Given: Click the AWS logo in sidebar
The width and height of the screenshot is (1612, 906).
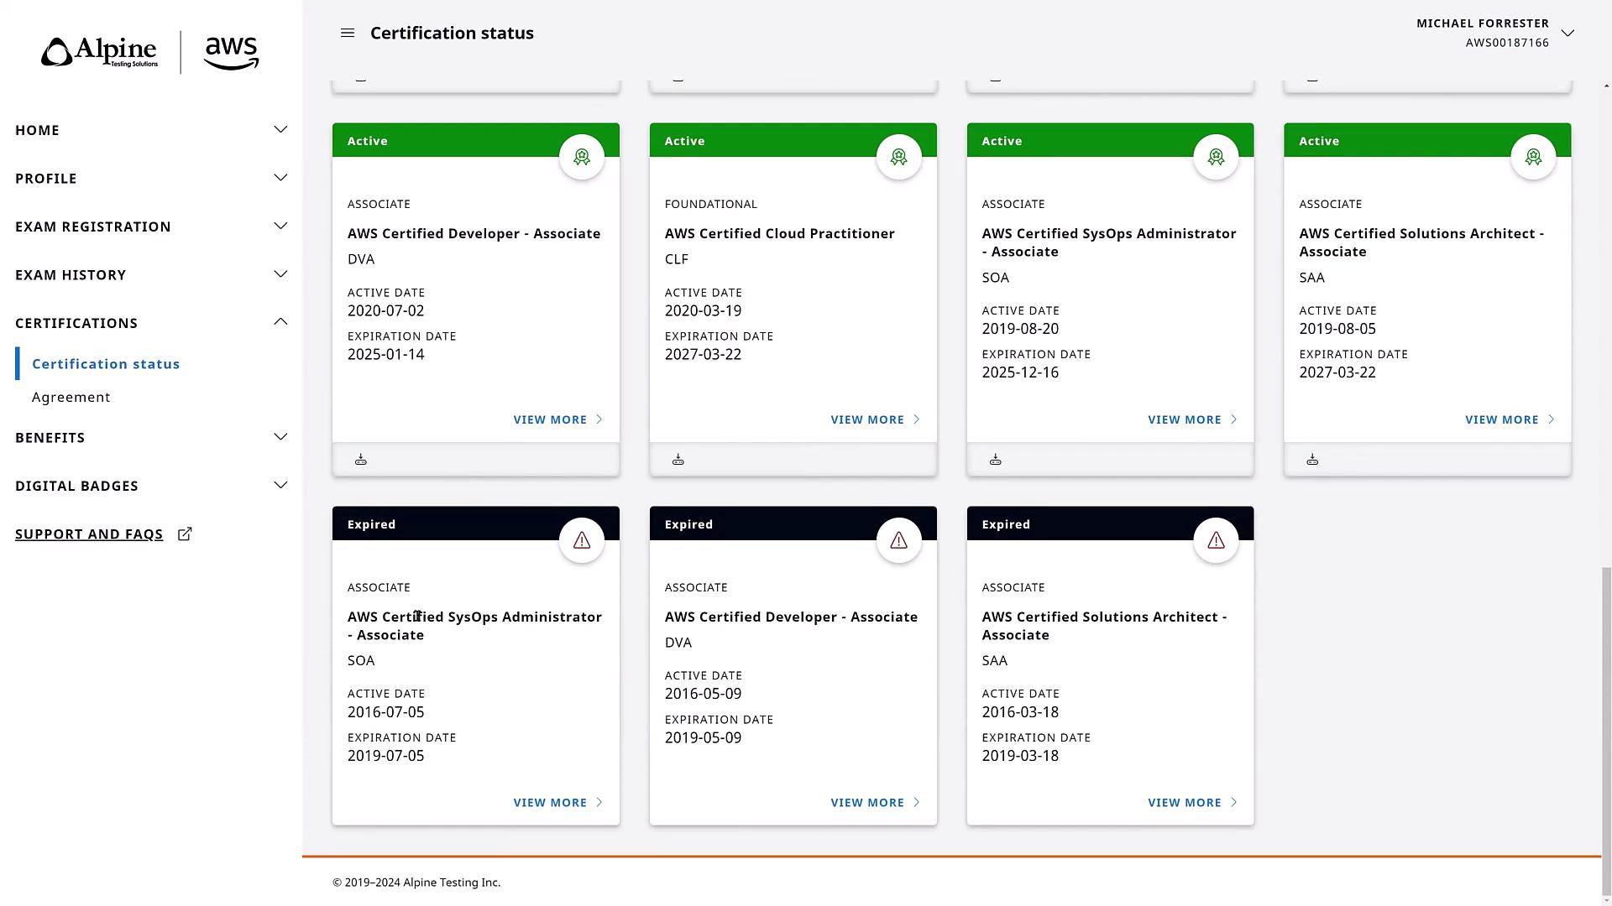Looking at the screenshot, I should point(231,53).
